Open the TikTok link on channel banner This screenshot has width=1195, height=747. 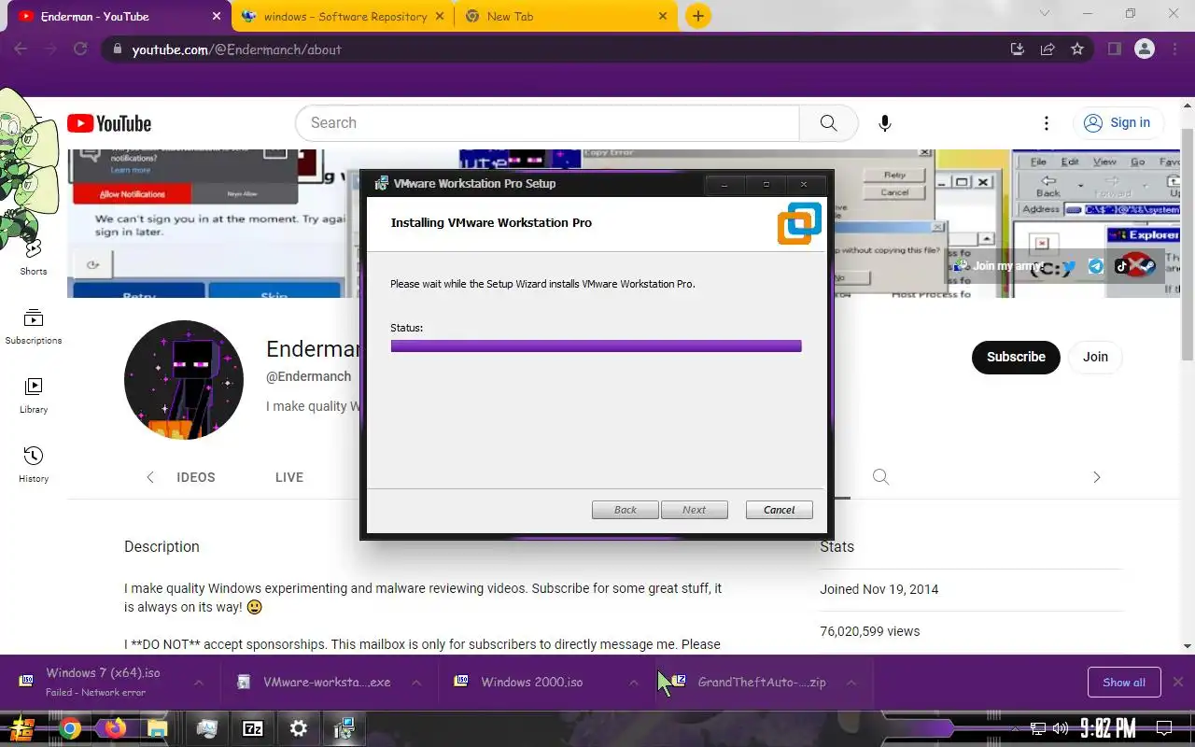pyautogui.click(x=1122, y=266)
